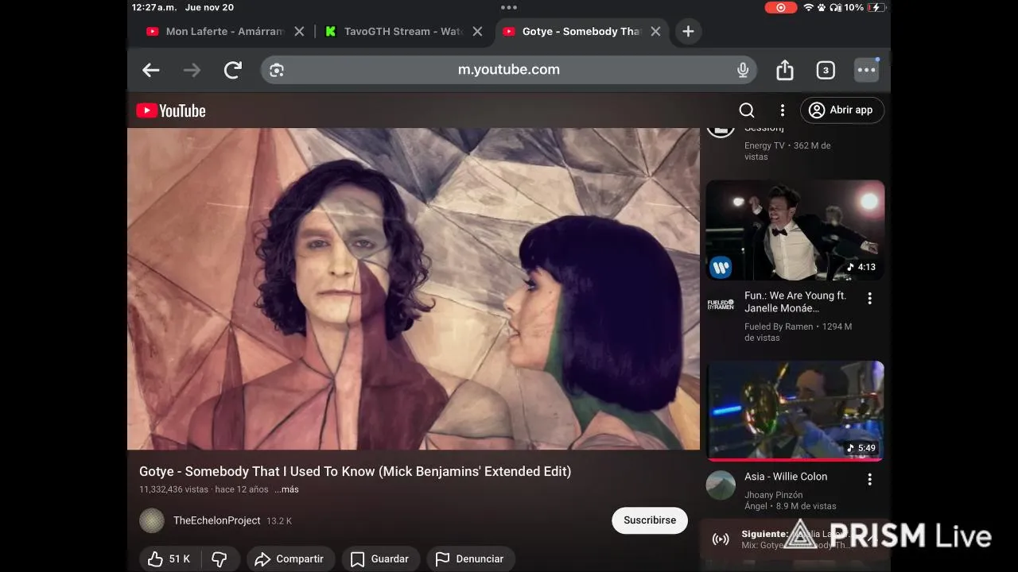1018x572 pixels.
Task: Close the TavoGTH Stream tab
Action: point(477,31)
